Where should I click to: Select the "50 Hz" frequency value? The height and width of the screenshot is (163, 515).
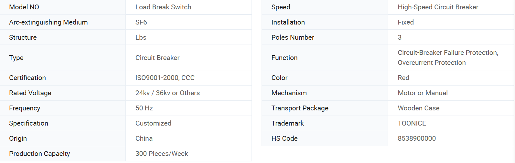[x=144, y=108]
